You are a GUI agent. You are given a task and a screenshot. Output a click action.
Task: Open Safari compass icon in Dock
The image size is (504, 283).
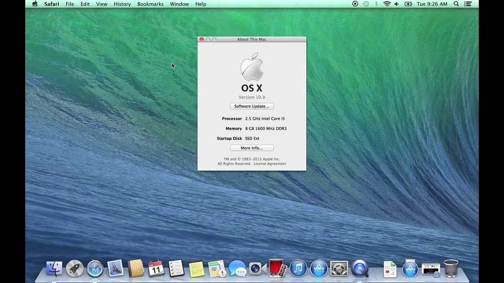(95, 269)
